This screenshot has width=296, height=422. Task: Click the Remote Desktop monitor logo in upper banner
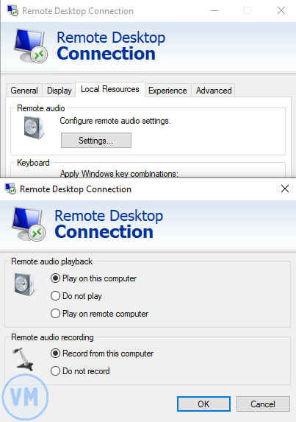pyautogui.click(x=30, y=46)
